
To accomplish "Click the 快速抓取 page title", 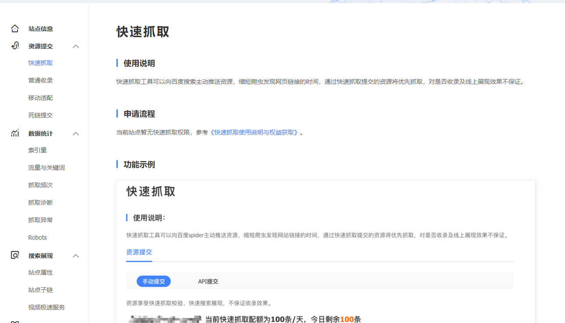I will 143,32.
